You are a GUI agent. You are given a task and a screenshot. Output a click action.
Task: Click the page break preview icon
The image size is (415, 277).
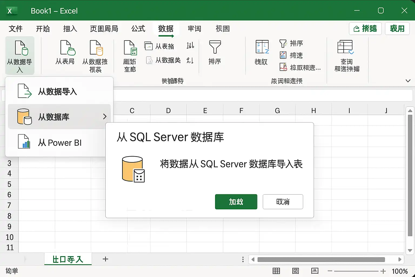315,271
